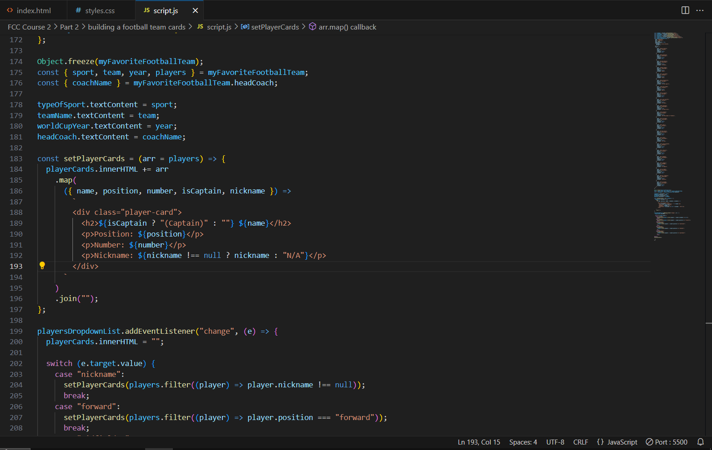Switch to the styles.css tab

pos(100,10)
